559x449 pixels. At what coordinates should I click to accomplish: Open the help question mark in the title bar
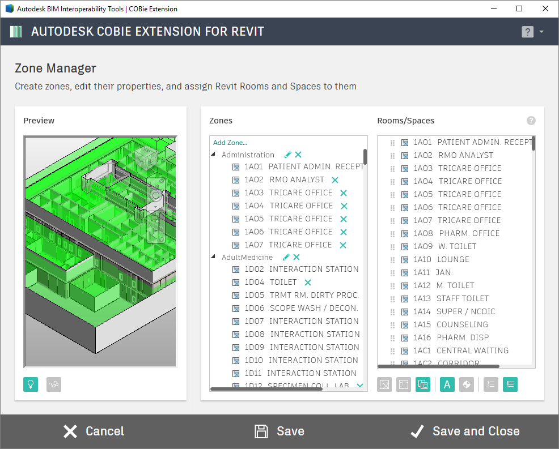(527, 32)
